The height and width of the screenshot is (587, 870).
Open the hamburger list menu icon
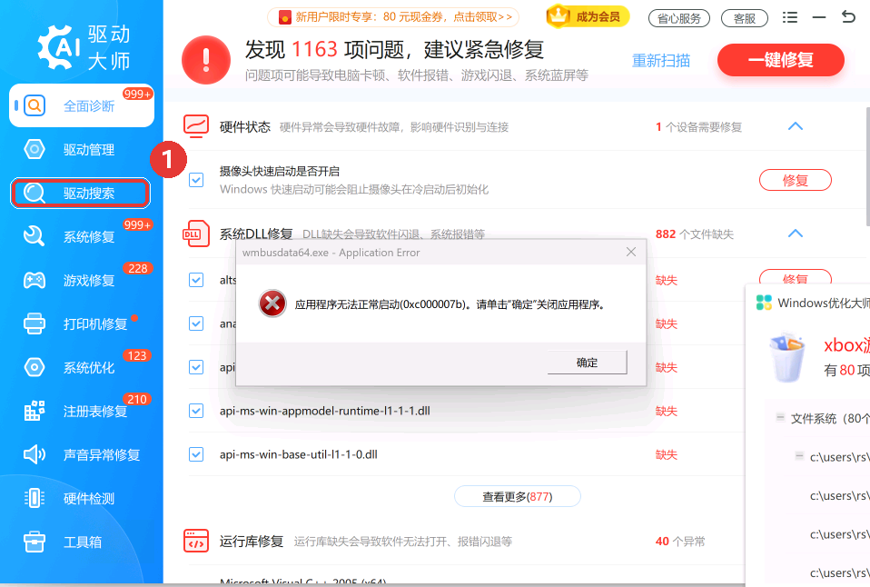click(790, 17)
